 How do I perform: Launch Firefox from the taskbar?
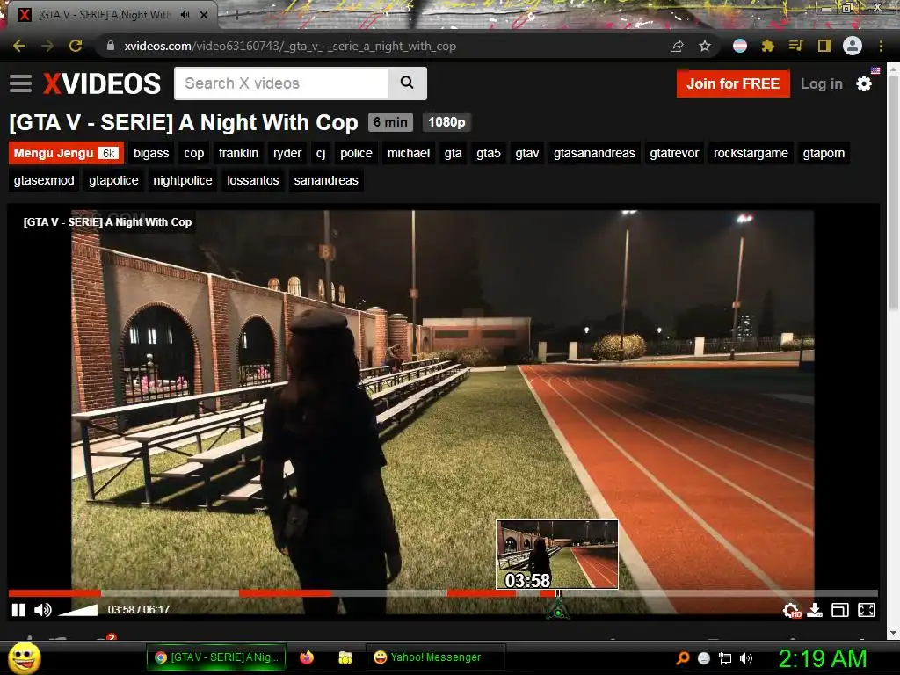pyautogui.click(x=307, y=657)
